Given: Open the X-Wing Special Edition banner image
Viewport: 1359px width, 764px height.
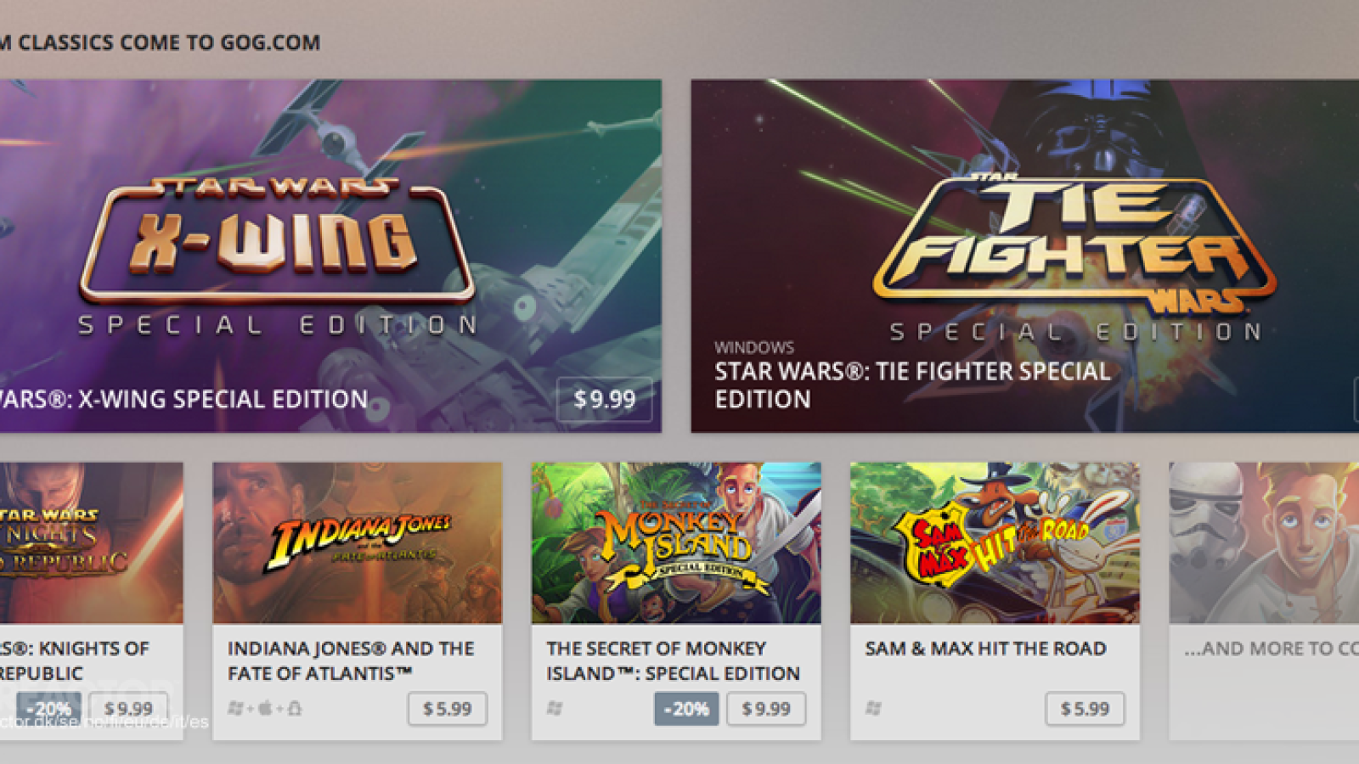Looking at the screenshot, I should point(330,256).
